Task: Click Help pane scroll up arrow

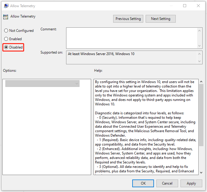Action: click(201, 82)
